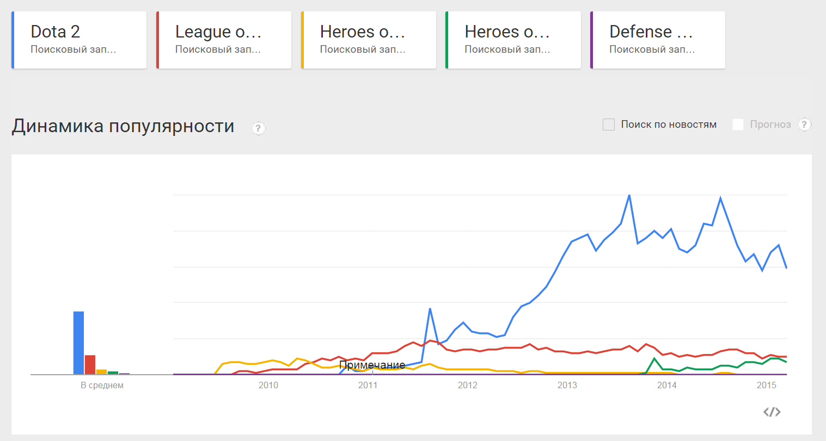Viewport: 826px width, 441px height.
Task: Click the yellow average bar
Action: (101, 372)
